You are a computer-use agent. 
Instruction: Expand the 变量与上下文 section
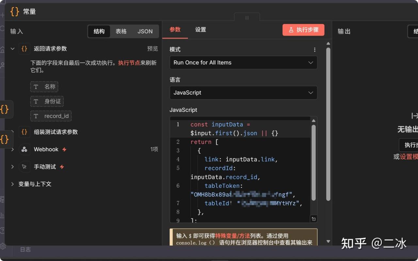click(x=12, y=184)
